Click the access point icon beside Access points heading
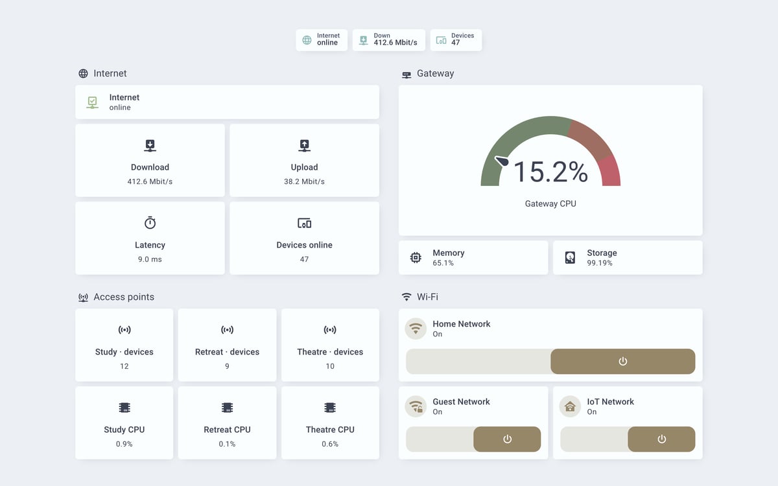 coord(83,297)
